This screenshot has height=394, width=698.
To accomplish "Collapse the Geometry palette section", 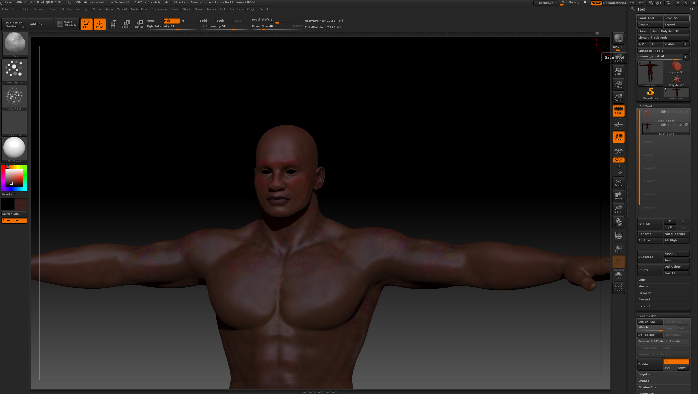I will [x=647, y=315].
